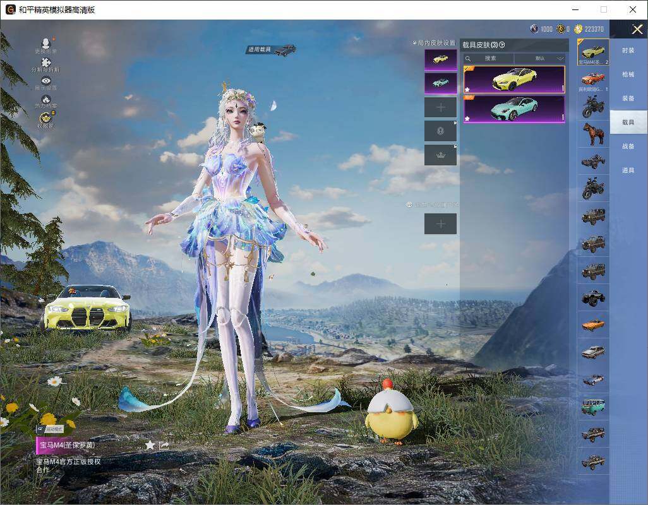Open the 热力档案 flame icon
The width and height of the screenshot is (648, 505).
click(x=46, y=100)
